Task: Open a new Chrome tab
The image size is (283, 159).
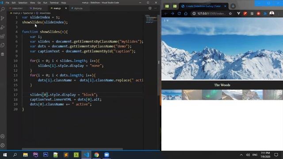Action: click(233, 6)
